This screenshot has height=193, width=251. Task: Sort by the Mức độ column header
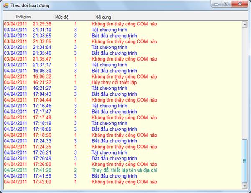click(x=62, y=17)
